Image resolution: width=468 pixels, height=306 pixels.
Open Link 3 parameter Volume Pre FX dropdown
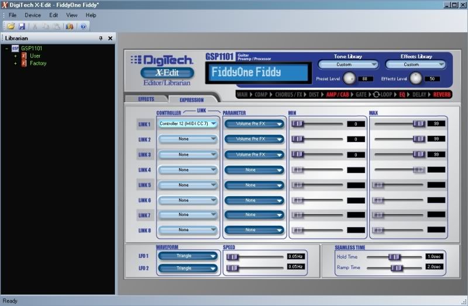point(254,154)
